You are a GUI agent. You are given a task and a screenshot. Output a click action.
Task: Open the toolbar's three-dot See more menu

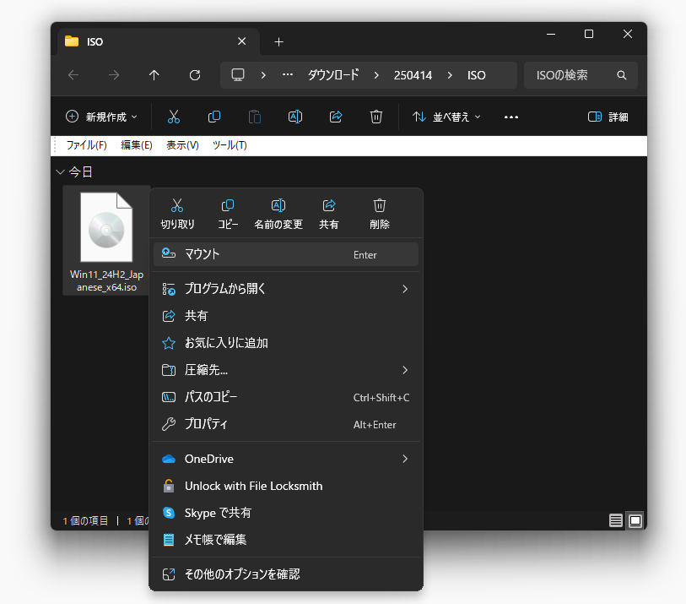coord(511,117)
